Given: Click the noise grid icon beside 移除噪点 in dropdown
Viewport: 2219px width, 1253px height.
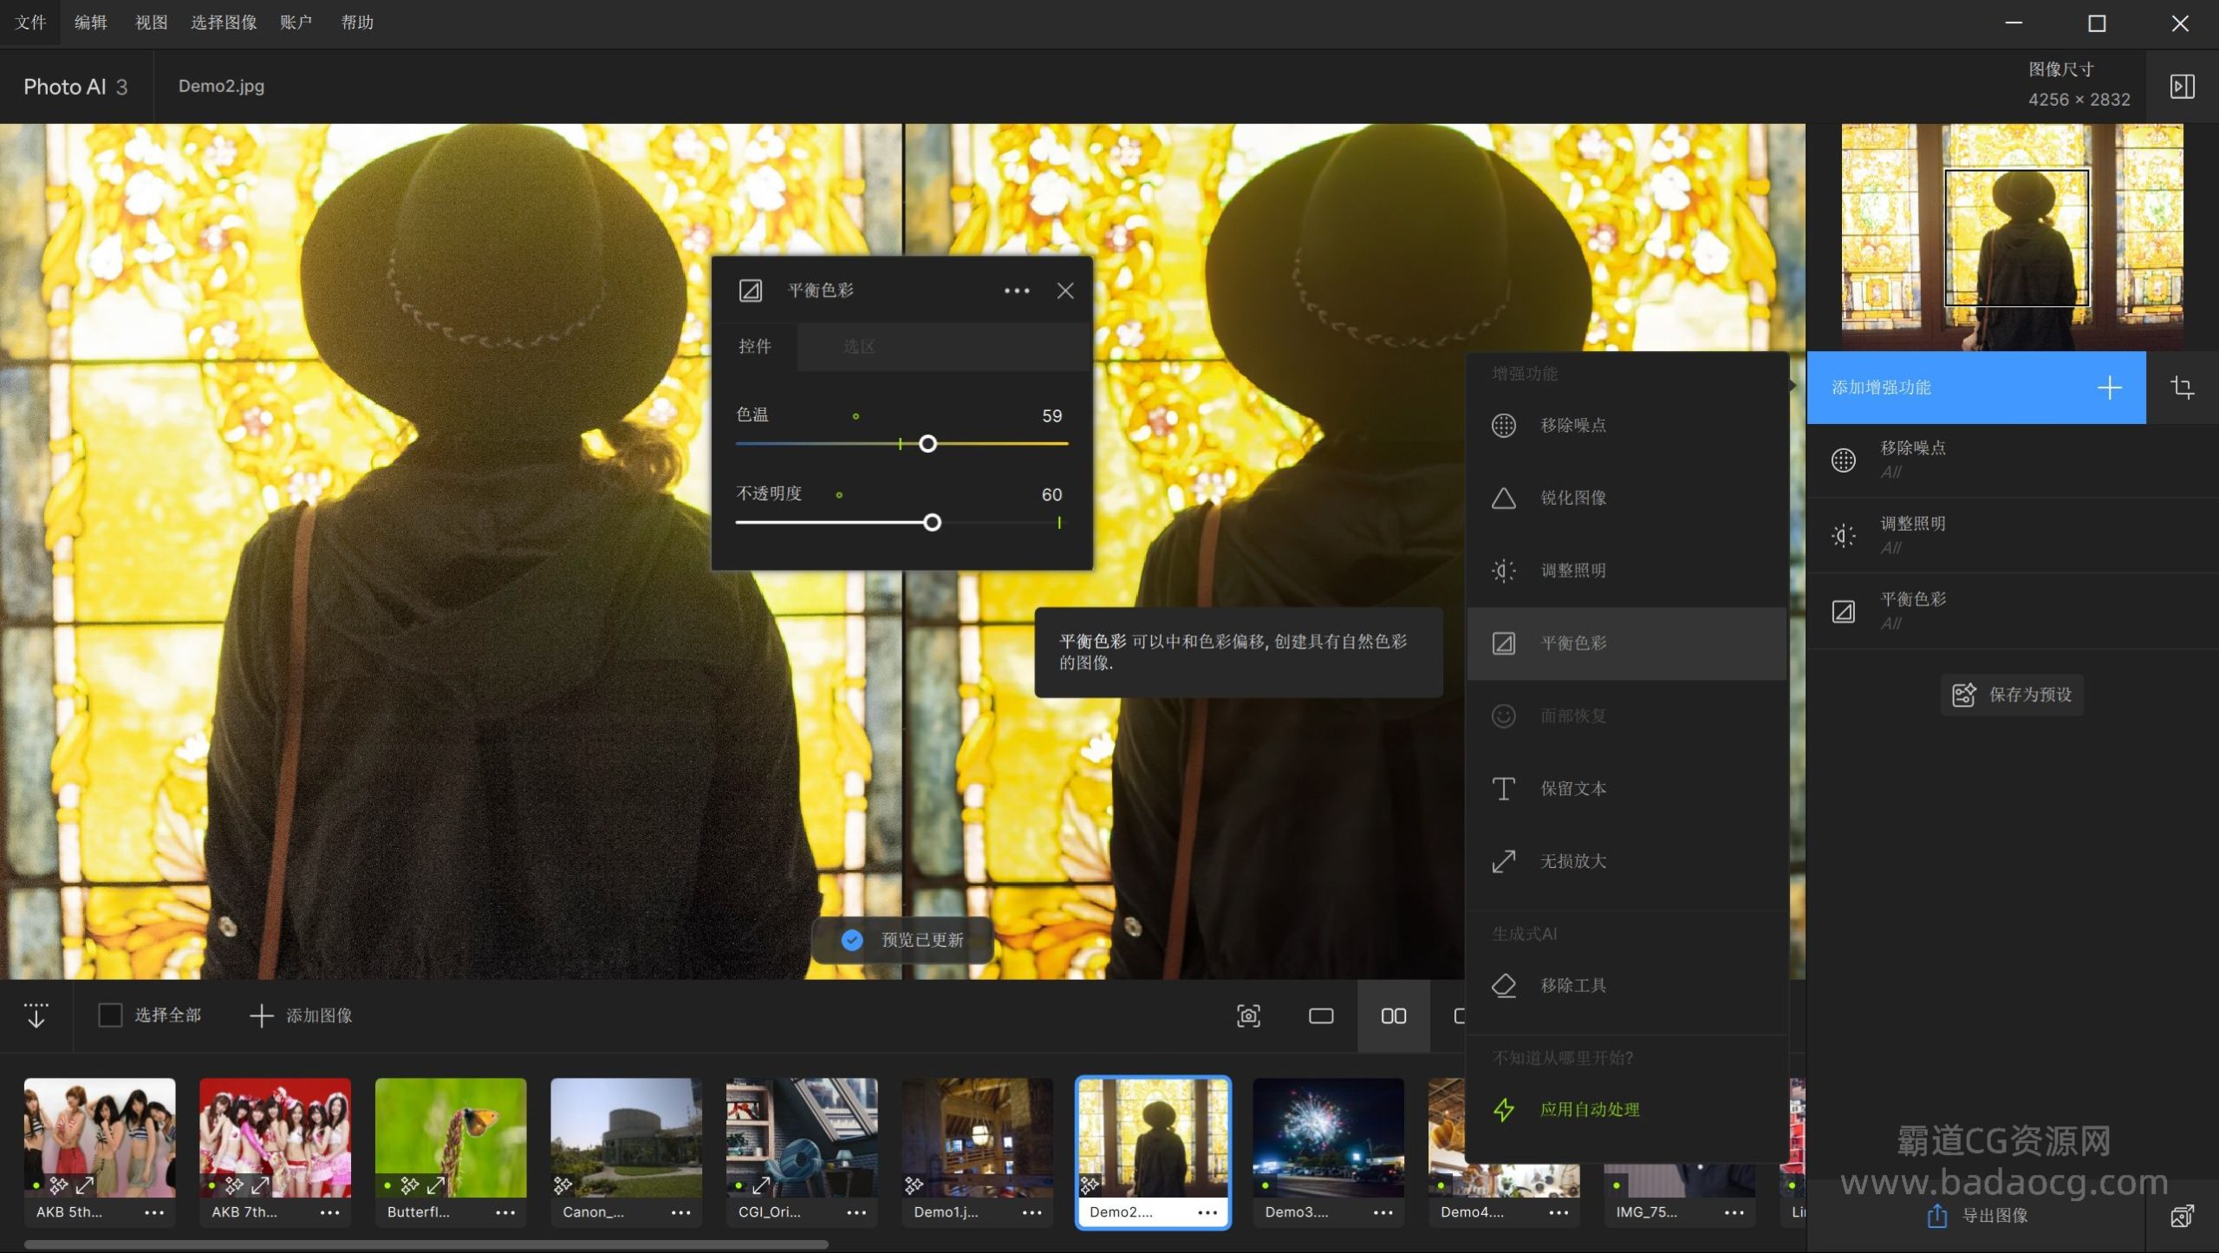Looking at the screenshot, I should click(x=1504, y=425).
